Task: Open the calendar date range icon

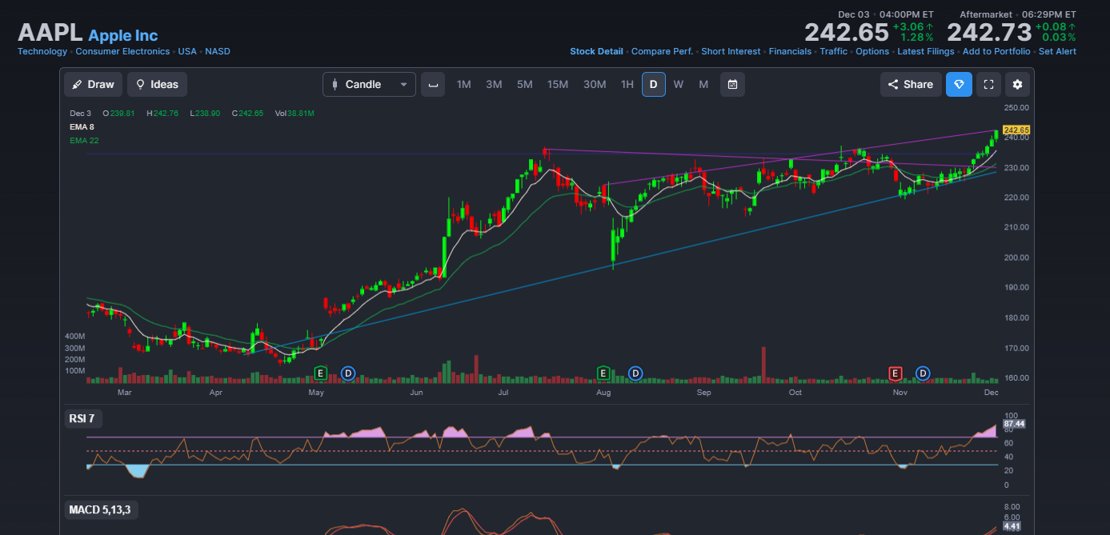Action: pyautogui.click(x=732, y=84)
